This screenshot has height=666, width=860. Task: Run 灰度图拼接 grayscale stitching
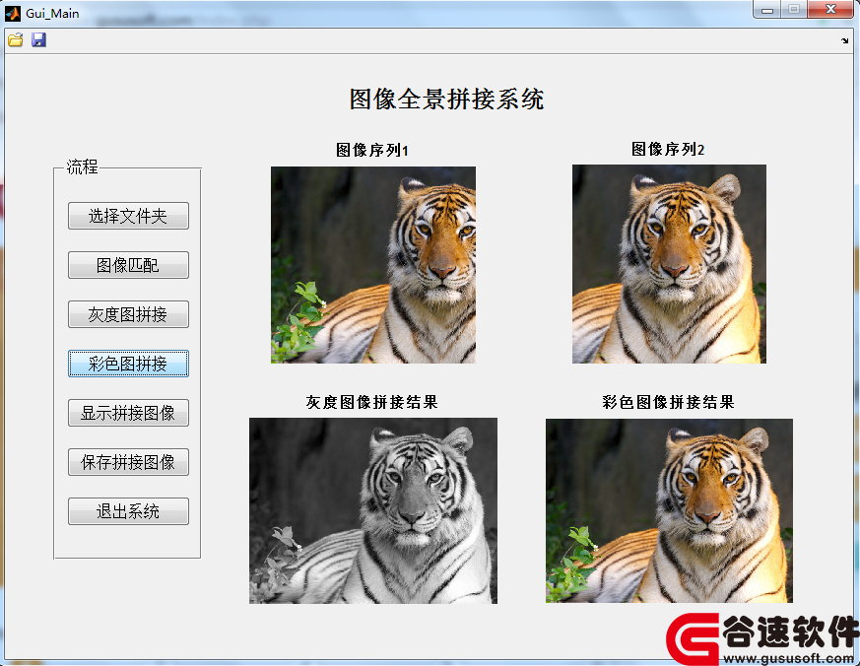[x=128, y=314]
